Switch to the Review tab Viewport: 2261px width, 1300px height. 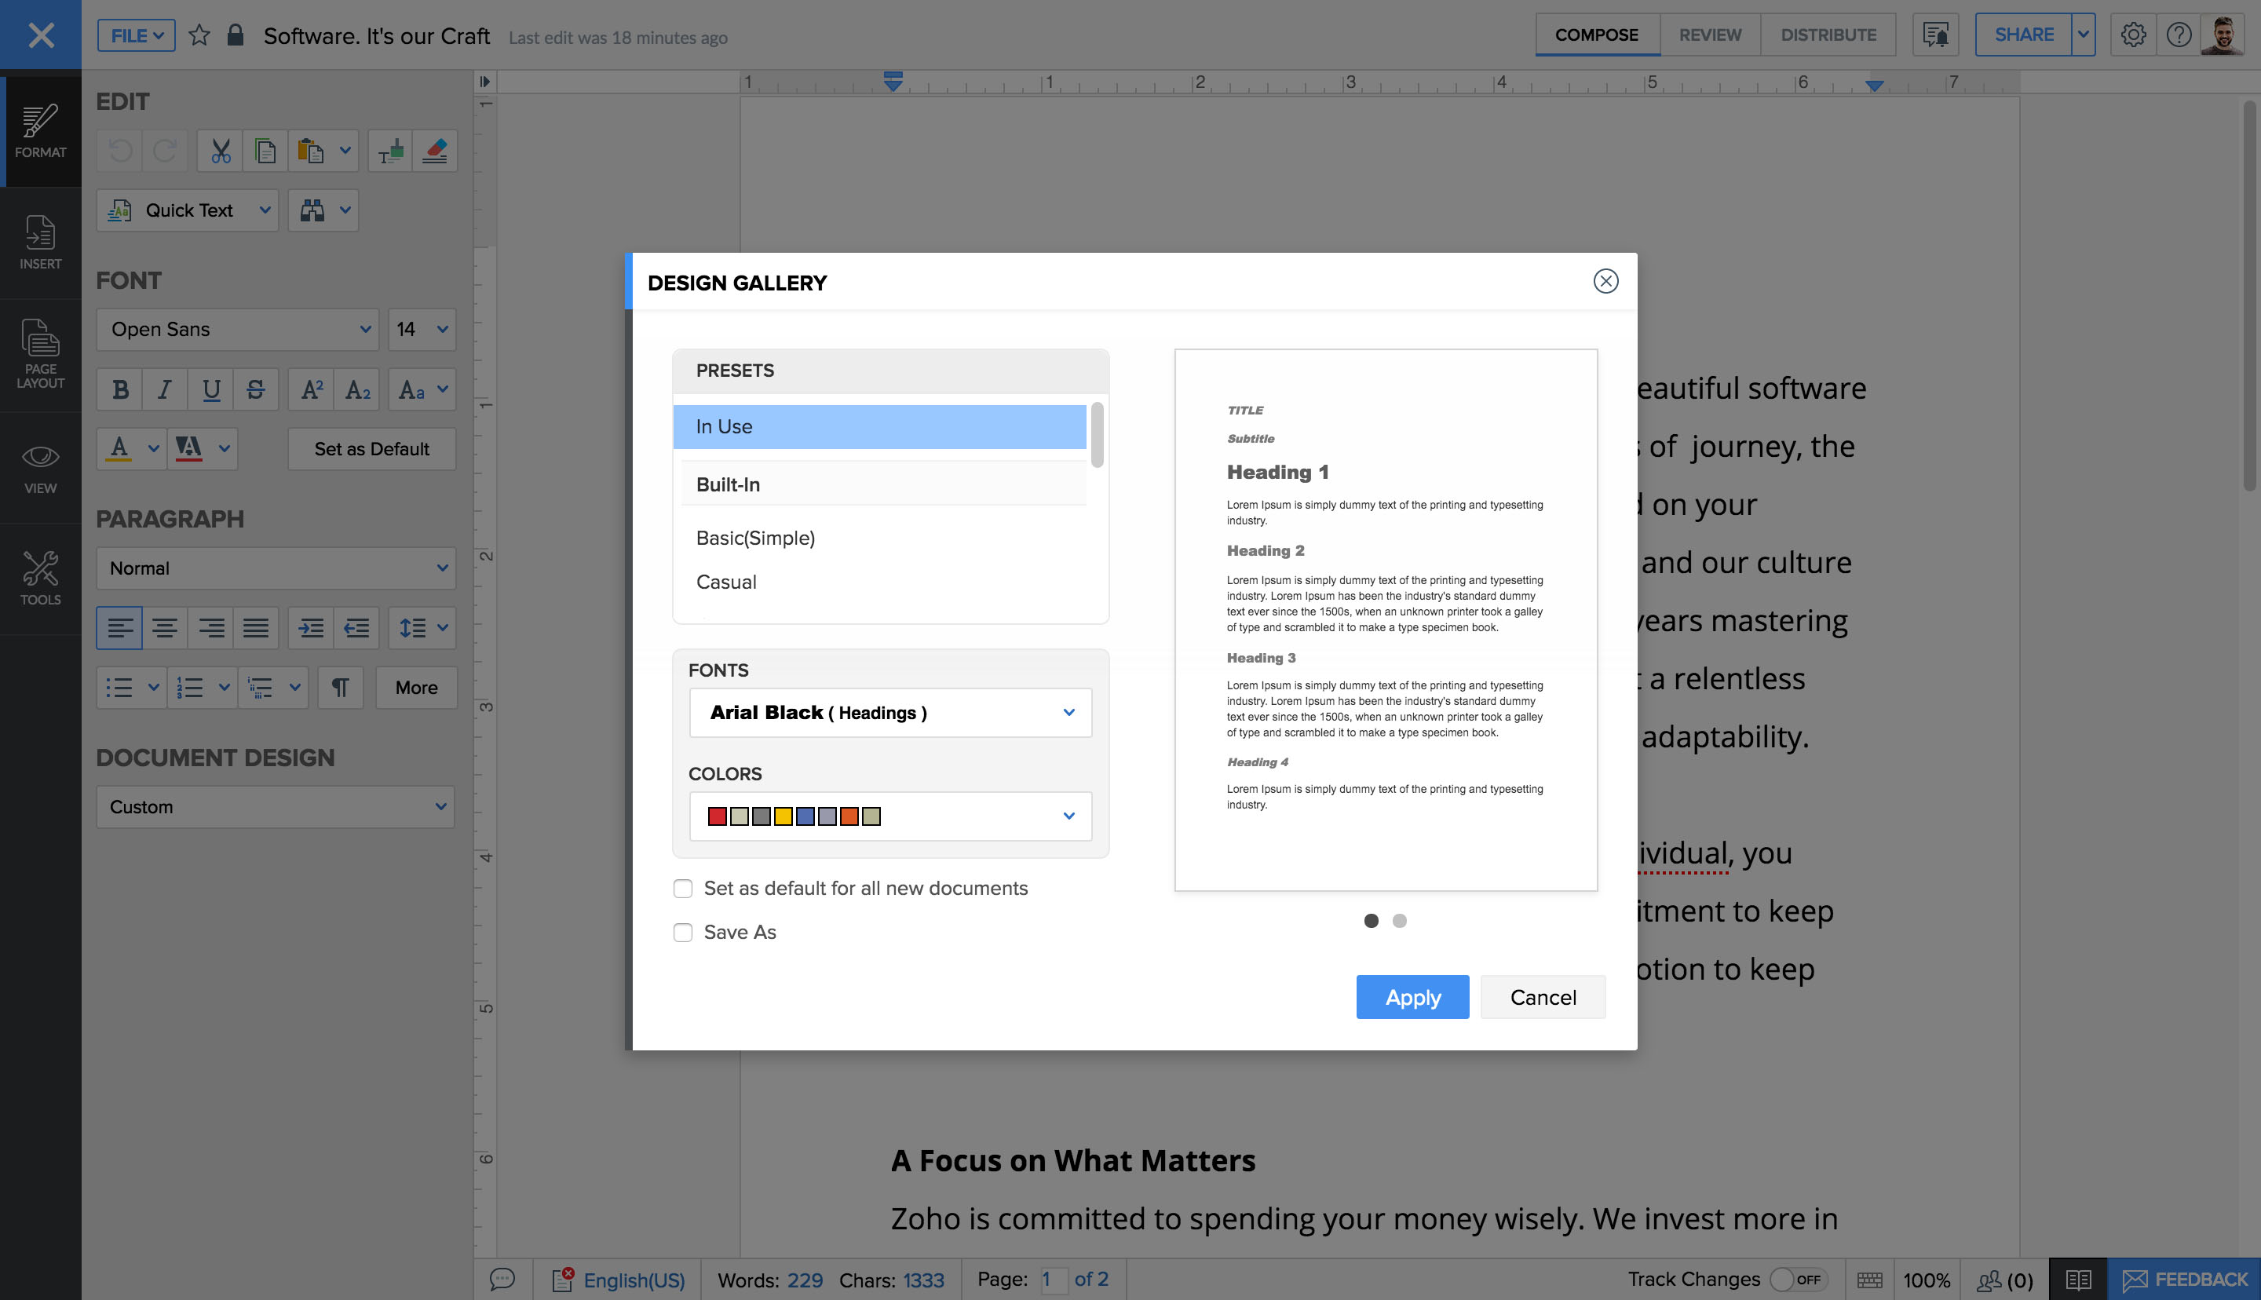point(1709,35)
